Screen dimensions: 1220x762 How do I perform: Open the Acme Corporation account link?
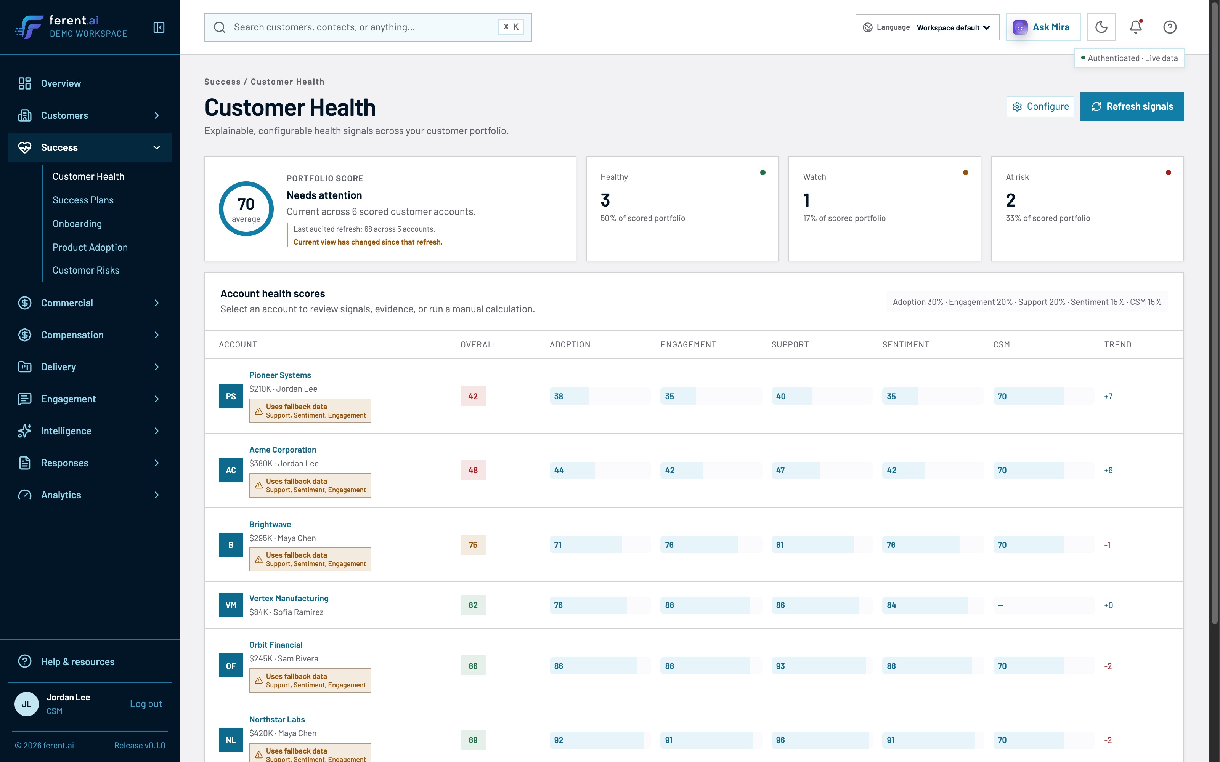(x=283, y=450)
